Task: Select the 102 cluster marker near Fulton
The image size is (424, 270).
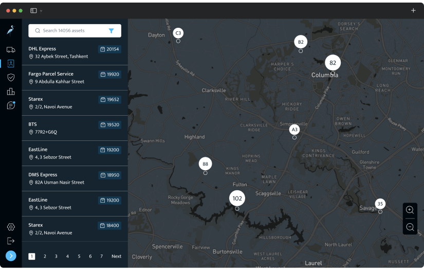Action: click(237, 199)
